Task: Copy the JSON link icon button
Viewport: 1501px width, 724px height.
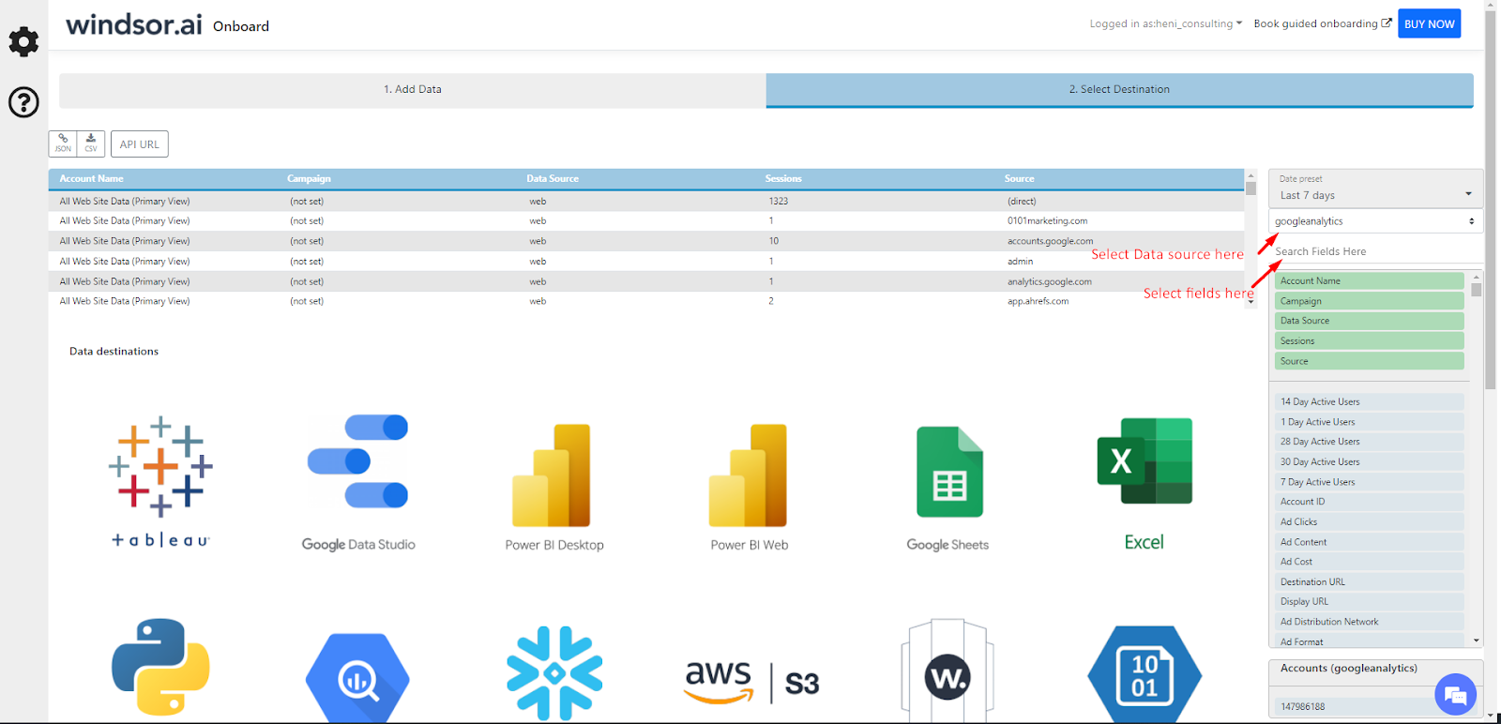Action: pos(63,143)
